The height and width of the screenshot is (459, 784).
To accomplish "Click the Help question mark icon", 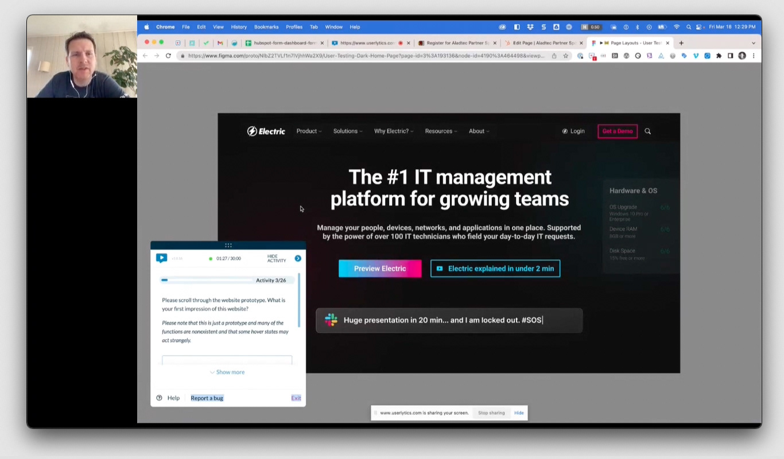I will coord(159,398).
